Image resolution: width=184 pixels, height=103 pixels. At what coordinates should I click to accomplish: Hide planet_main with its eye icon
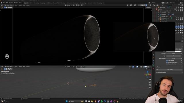point(179,7)
